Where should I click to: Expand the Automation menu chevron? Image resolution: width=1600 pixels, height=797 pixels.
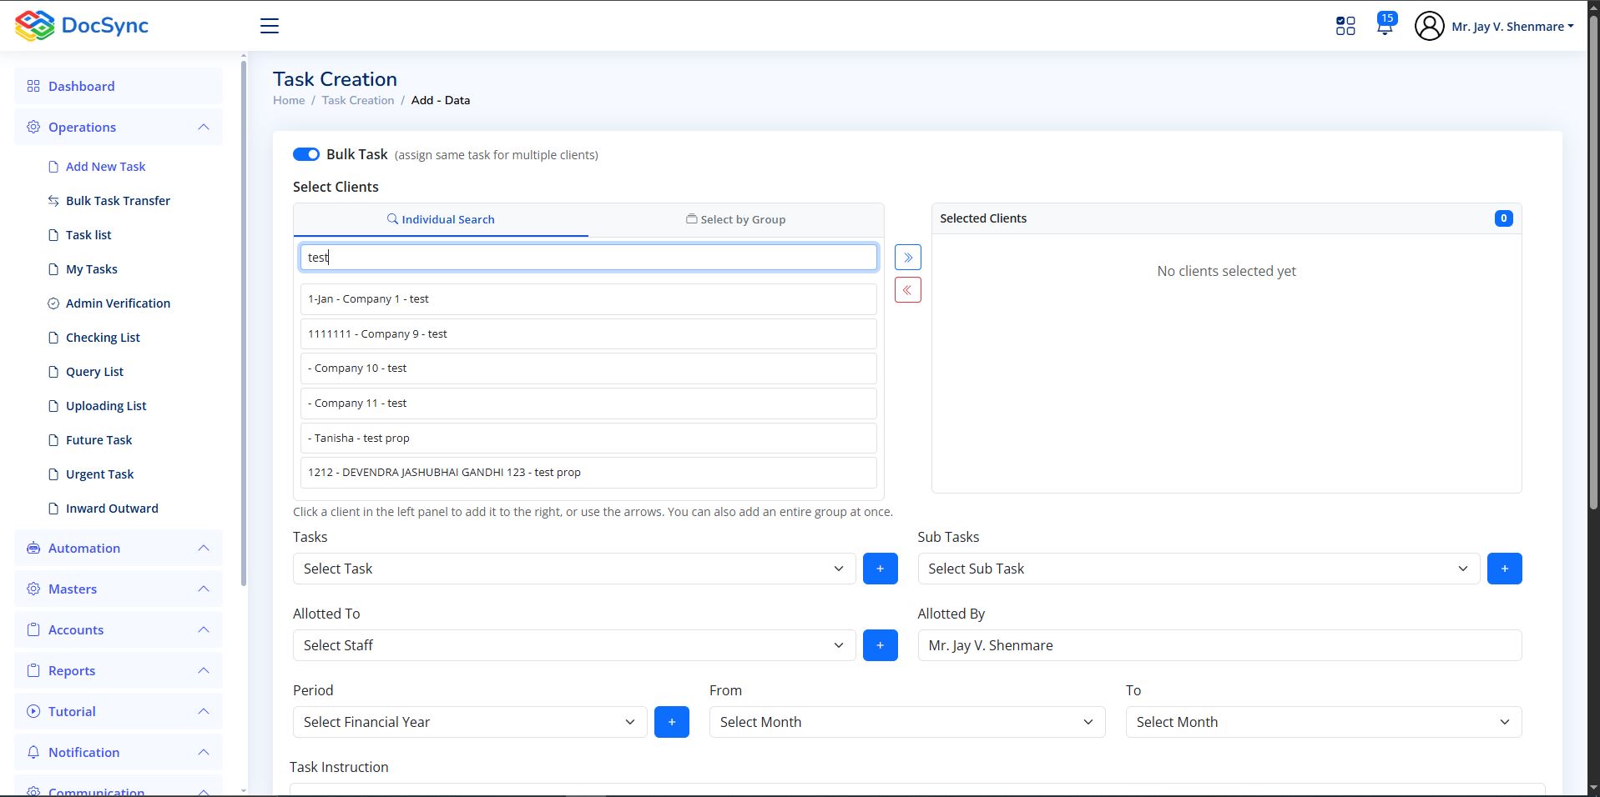(x=204, y=548)
